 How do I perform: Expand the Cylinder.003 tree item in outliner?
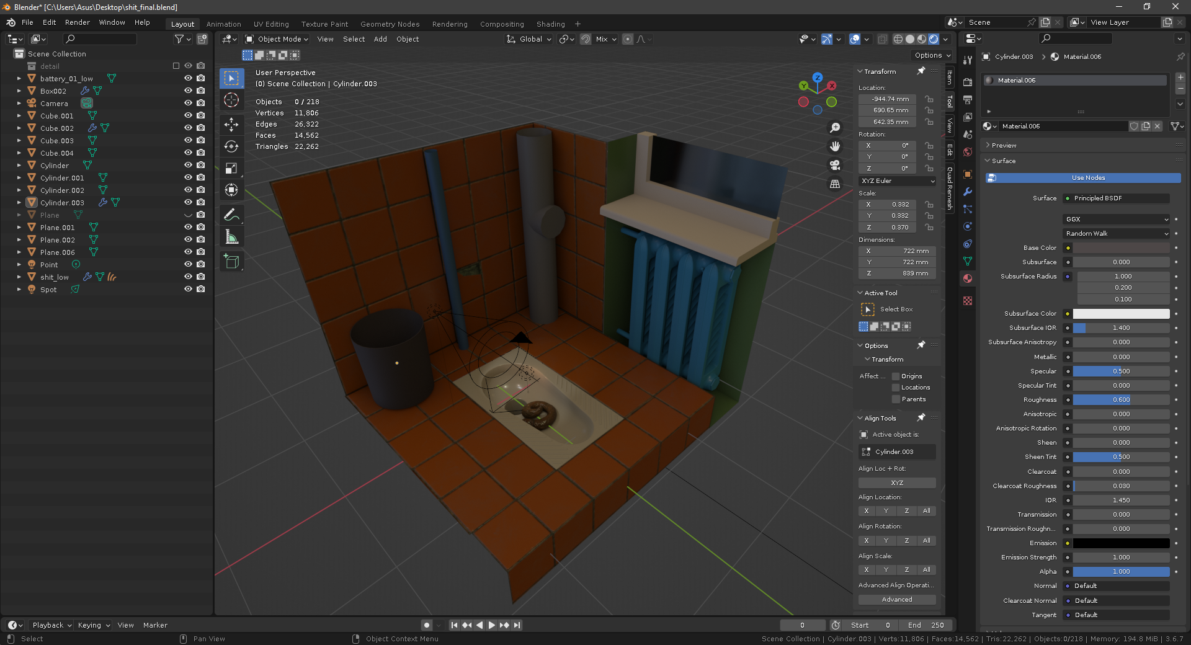coord(19,203)
